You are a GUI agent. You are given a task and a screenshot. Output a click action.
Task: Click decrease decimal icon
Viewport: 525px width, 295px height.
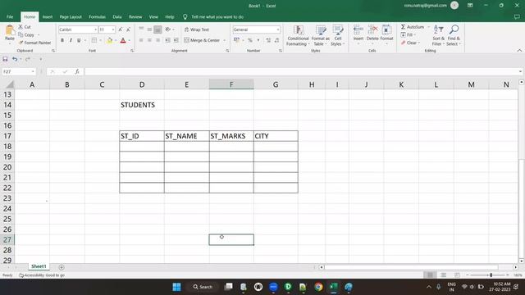point(277,40)
